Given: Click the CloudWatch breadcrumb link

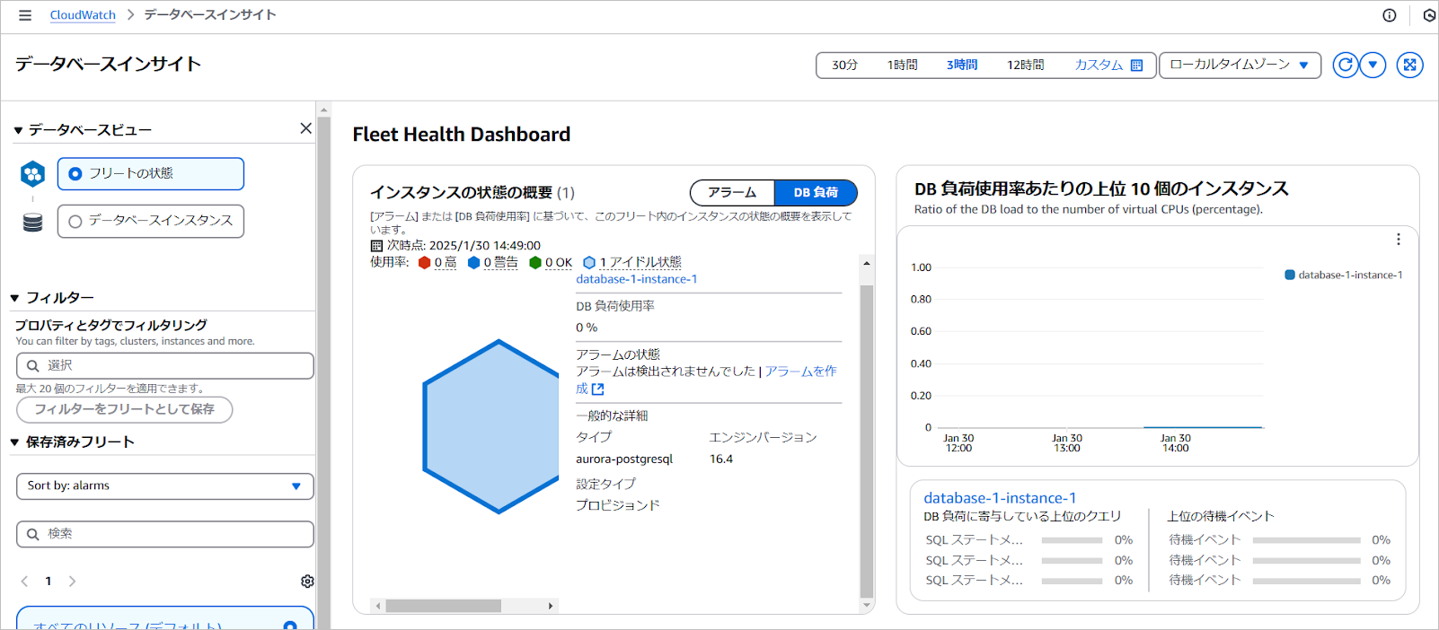Looking at the screenshot, I should [83, 15].
